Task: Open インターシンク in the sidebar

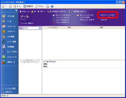Action: pos(9,57)
